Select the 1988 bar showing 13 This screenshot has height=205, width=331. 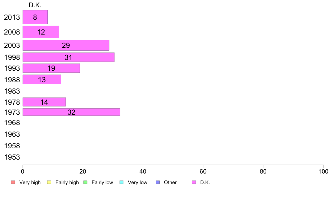click(42, 79)
